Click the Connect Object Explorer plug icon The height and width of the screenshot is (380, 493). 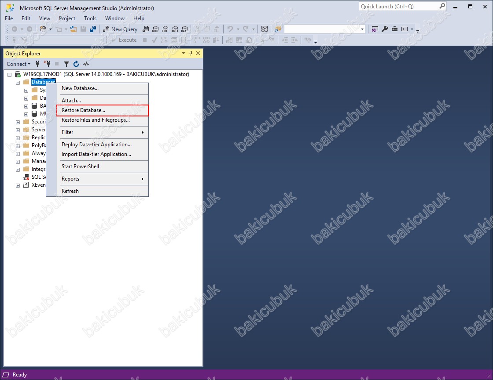pyautogui.click(x=37, y=64)
